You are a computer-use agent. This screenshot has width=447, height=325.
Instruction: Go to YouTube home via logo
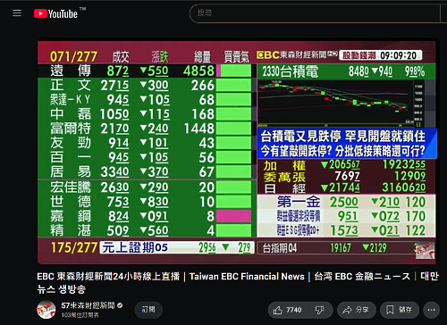pos(55,13)
